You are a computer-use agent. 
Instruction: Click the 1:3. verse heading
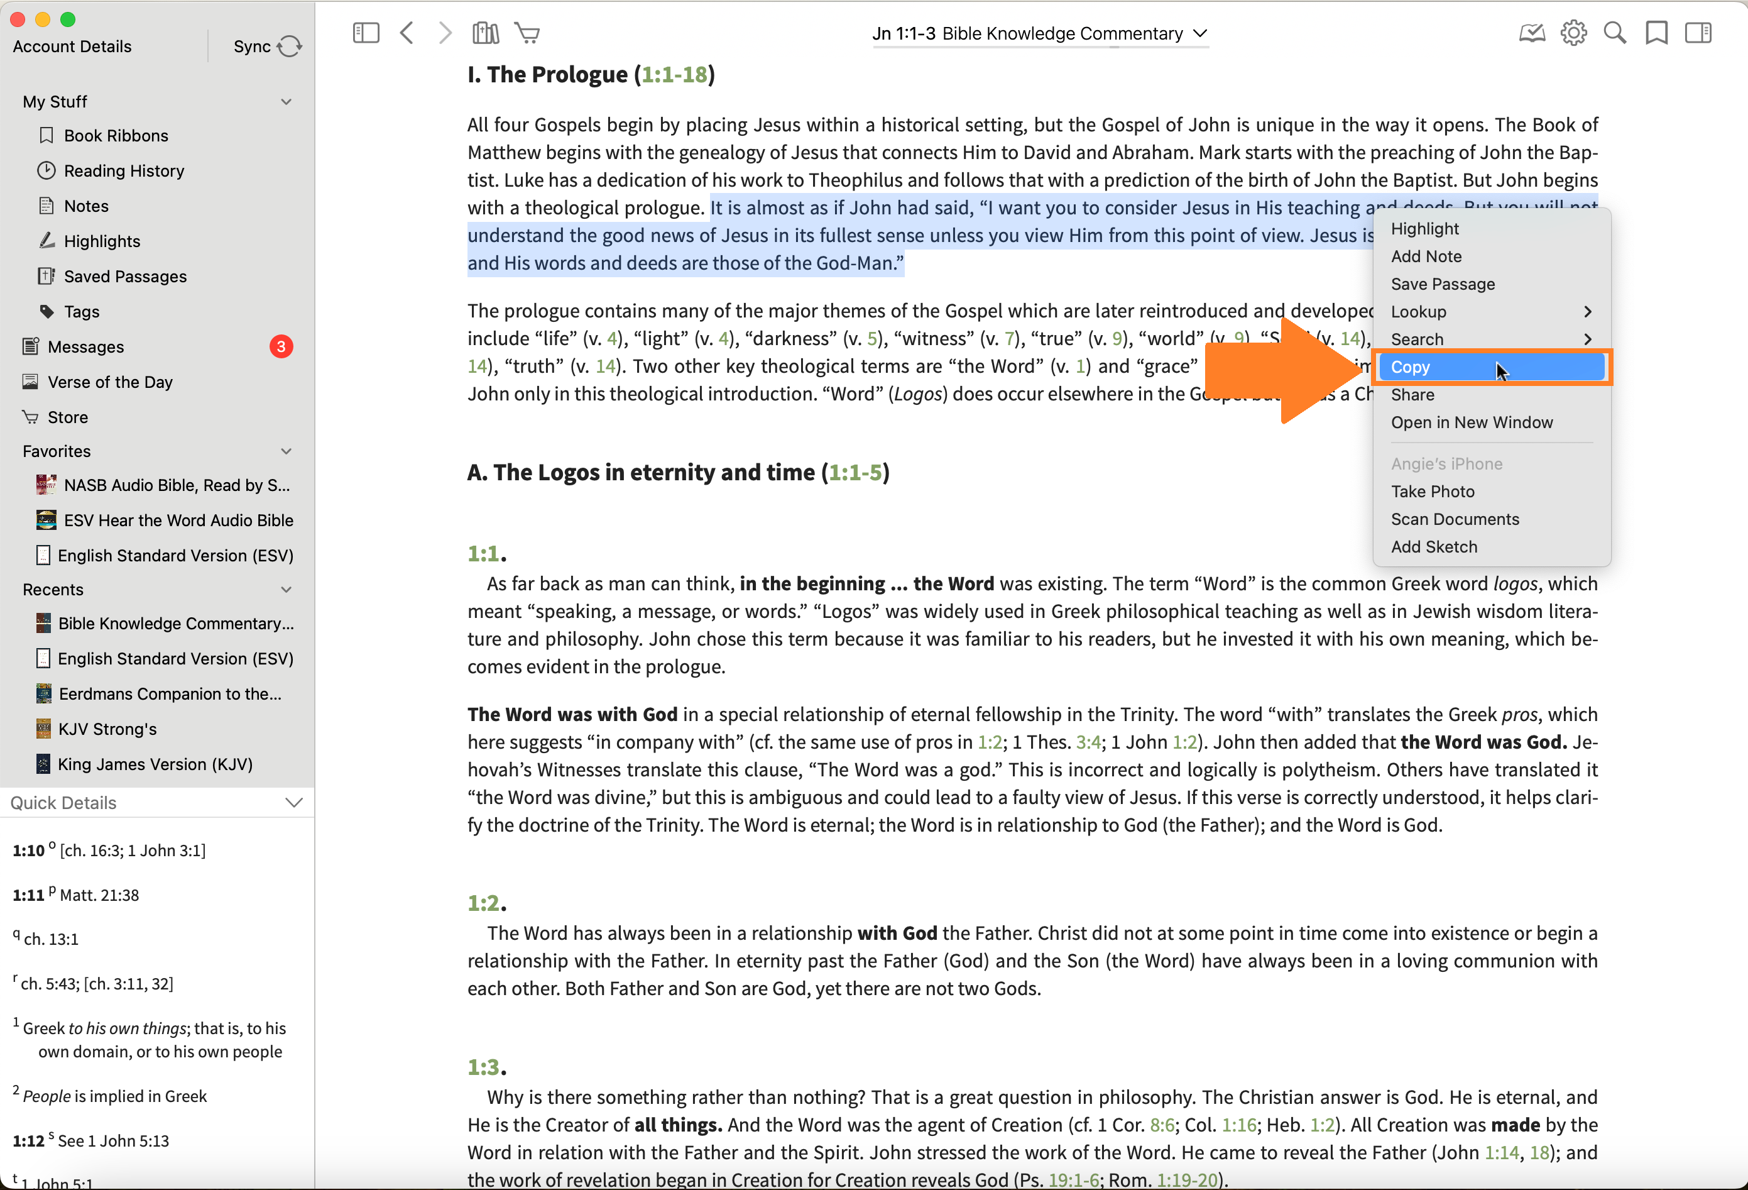(487, 1067)
